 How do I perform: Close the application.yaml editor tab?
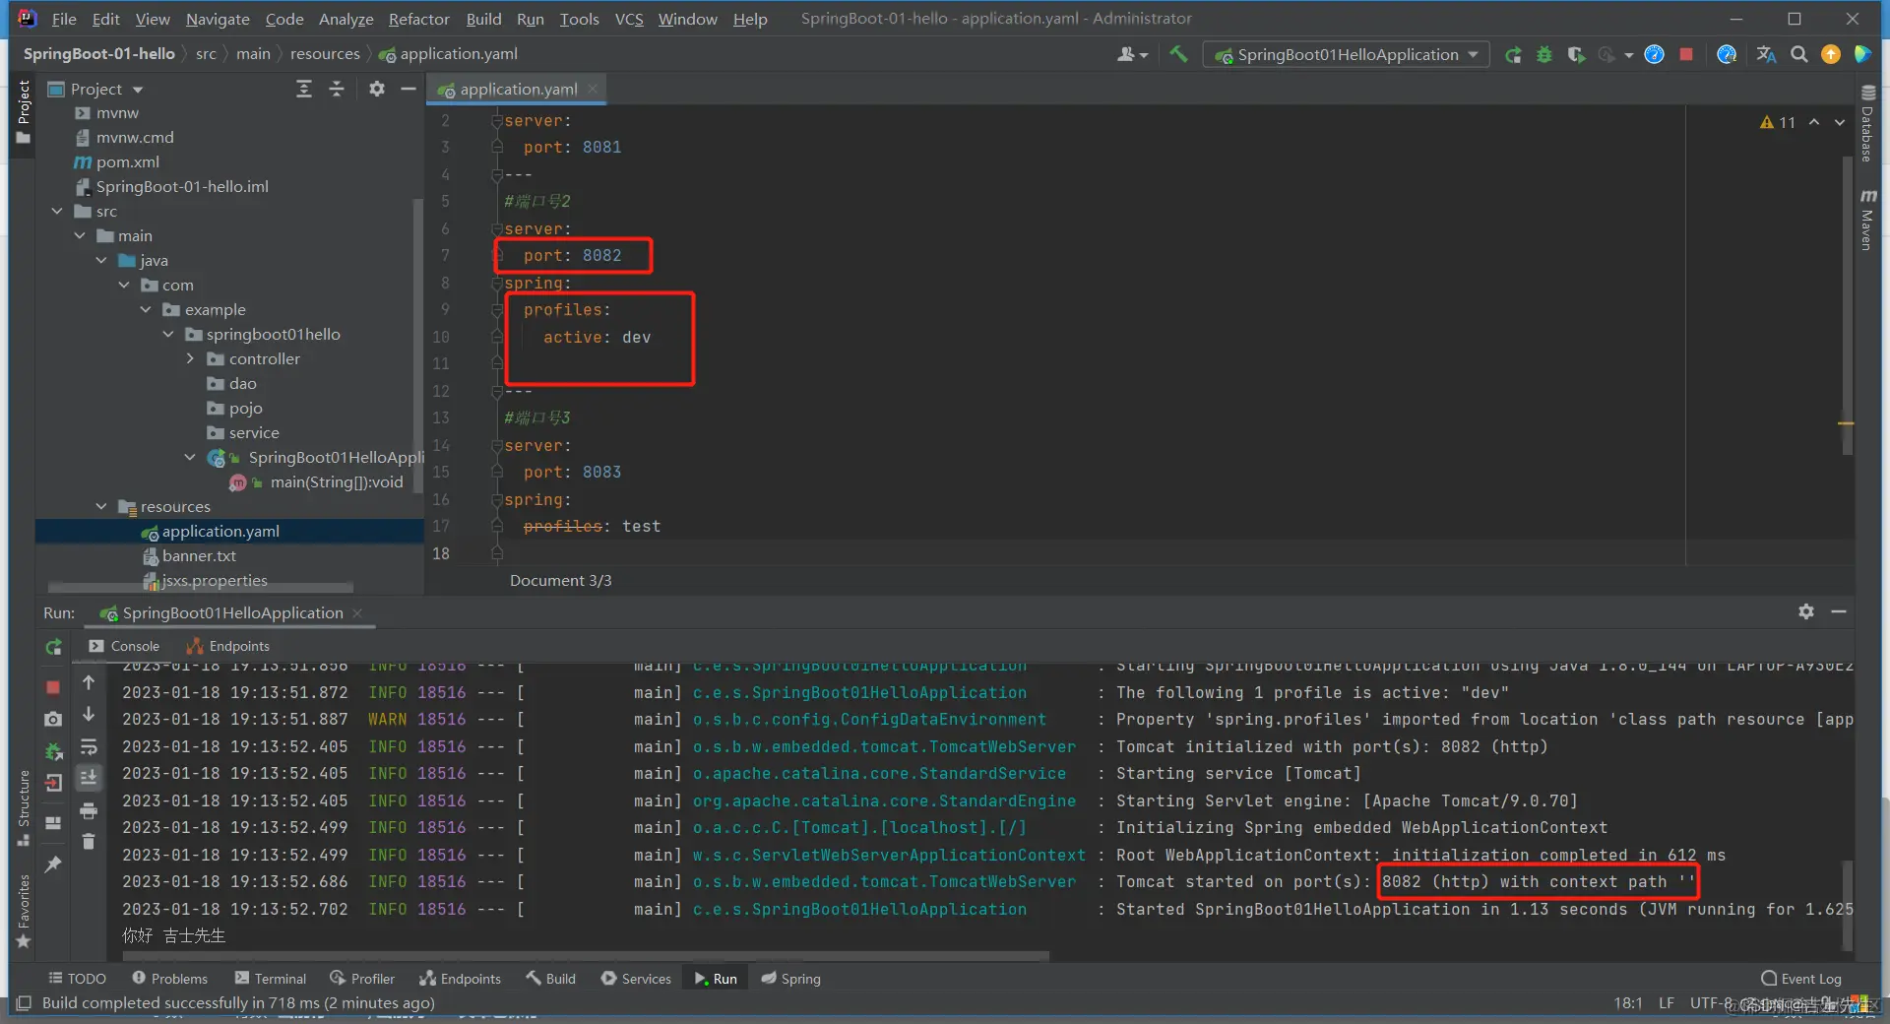coord(593,89)
